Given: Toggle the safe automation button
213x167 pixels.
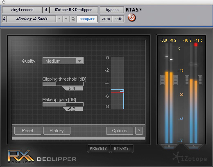Looking at the screenshot, I should [x=118, y=19].
